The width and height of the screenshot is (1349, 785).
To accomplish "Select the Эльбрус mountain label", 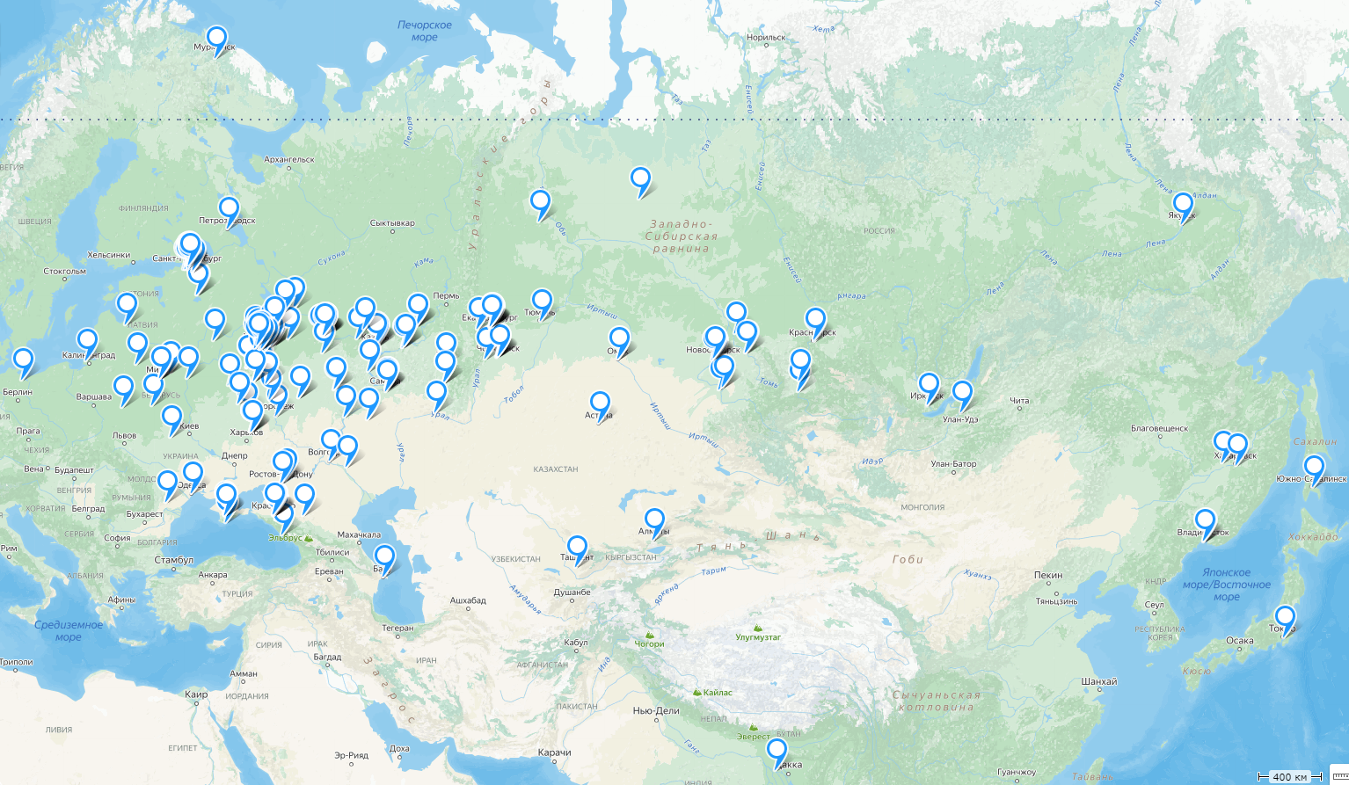I will coord(285,538).
